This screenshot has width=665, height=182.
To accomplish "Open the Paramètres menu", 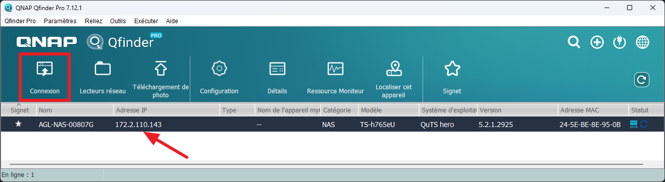I will point(60,21).
